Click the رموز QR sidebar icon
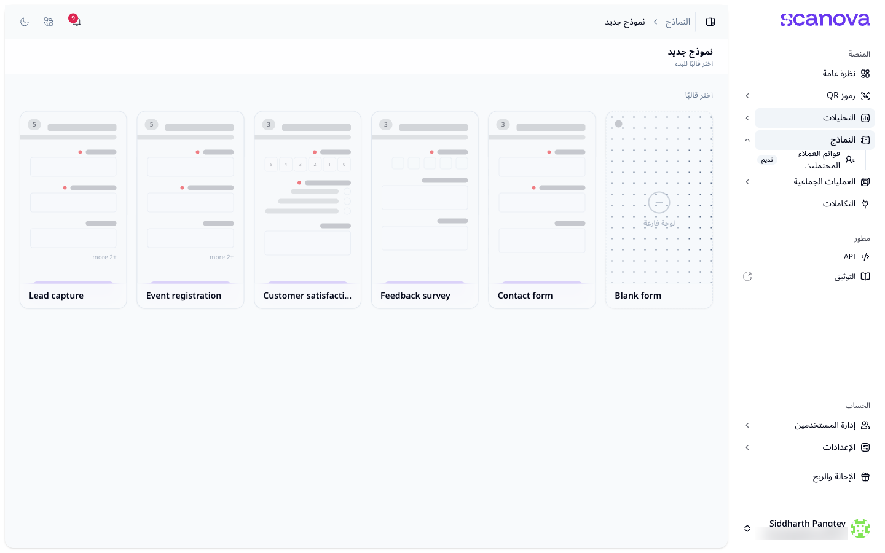Screen dimensions: 885x553 865,96
